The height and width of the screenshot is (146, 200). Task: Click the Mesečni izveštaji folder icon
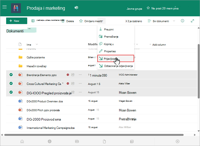(x=20, y=66)
